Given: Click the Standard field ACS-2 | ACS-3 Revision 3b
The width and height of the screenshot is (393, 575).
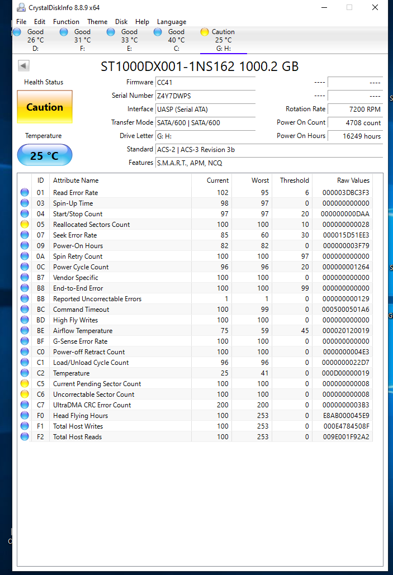Looking at the screenshot, I should tap(269, 150).
